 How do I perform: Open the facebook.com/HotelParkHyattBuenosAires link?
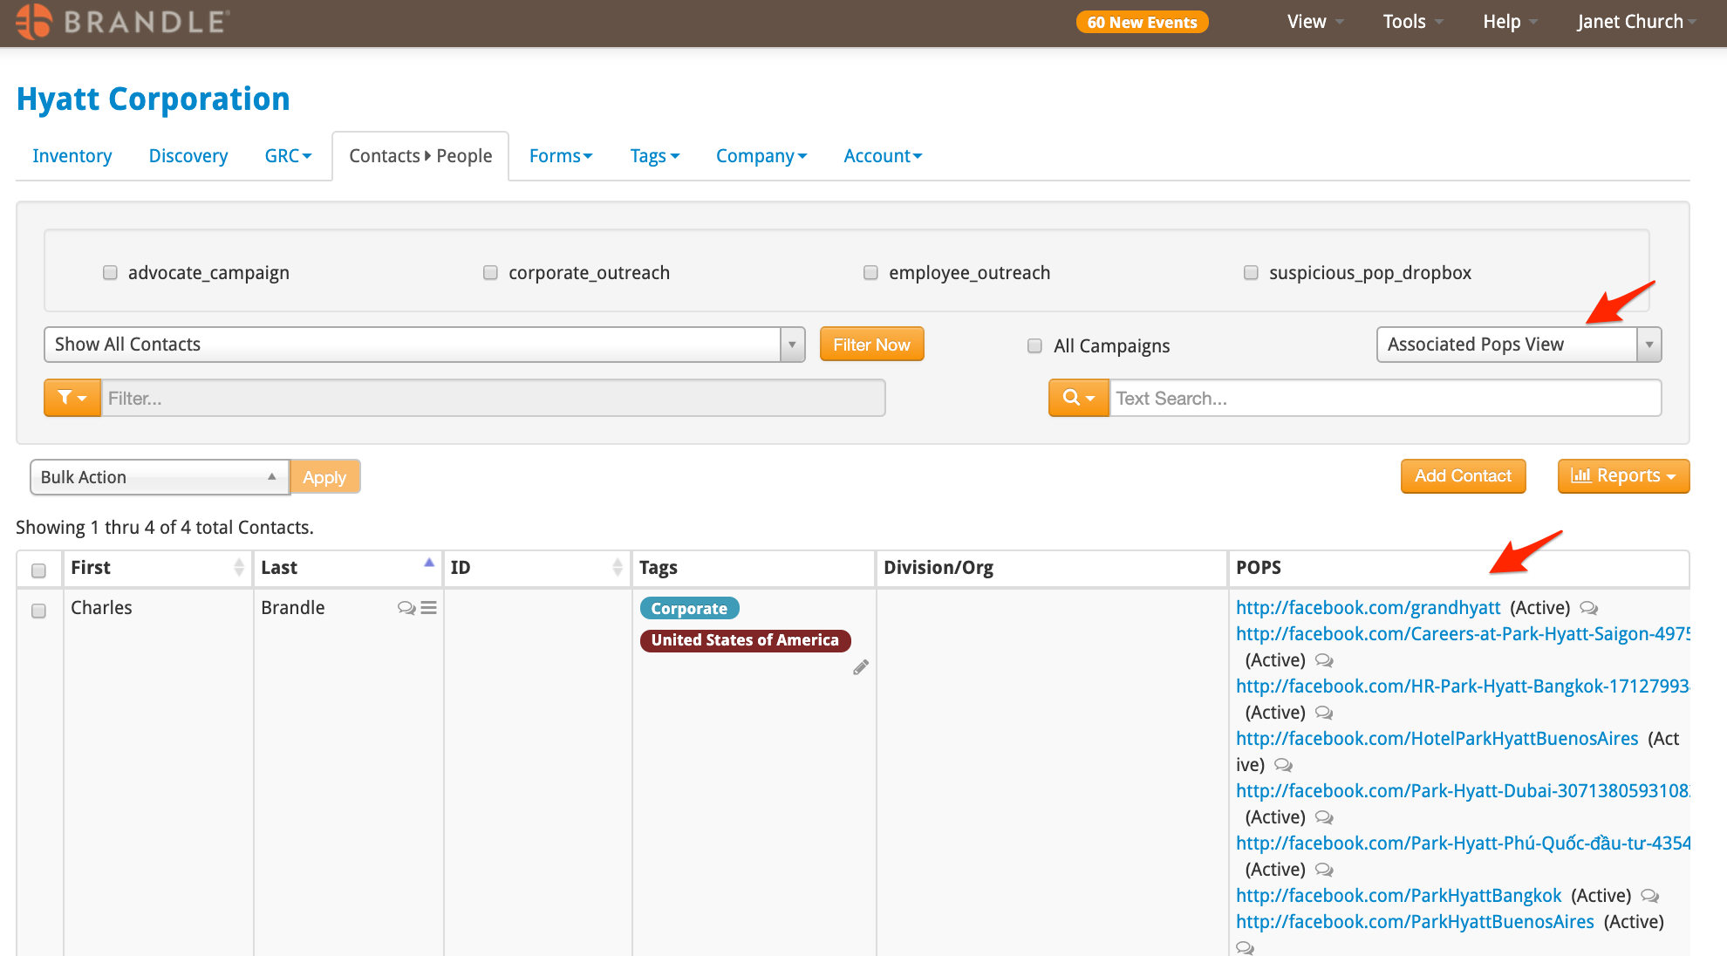click(x=1437, y=739)
